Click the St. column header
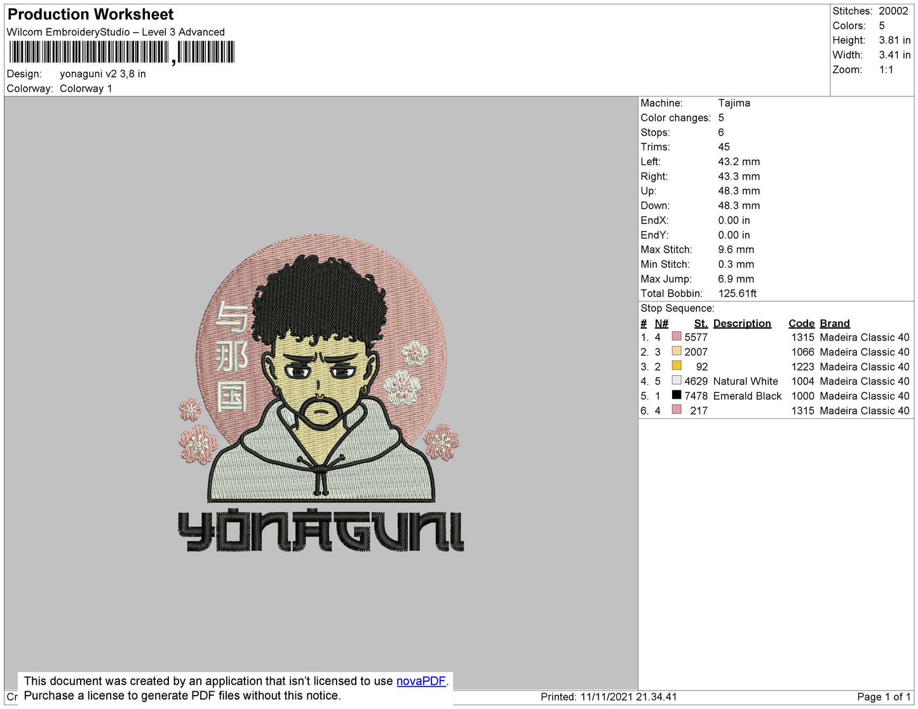The height and width of the screenshot is (709, 918). pos(701,323)
